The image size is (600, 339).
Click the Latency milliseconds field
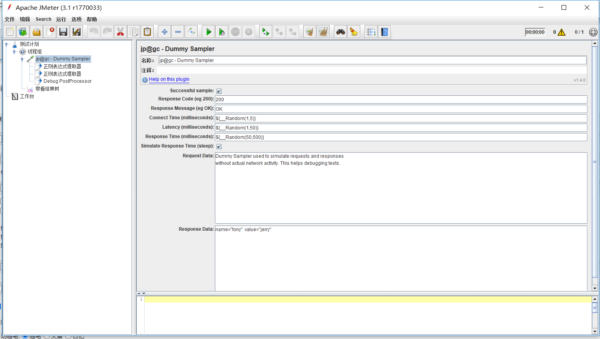click(401, 128)
